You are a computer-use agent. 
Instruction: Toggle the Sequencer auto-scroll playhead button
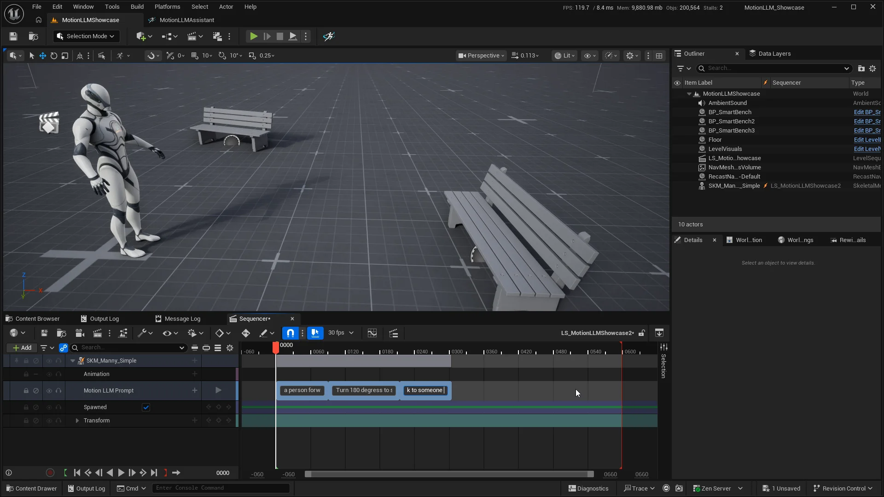315,333
